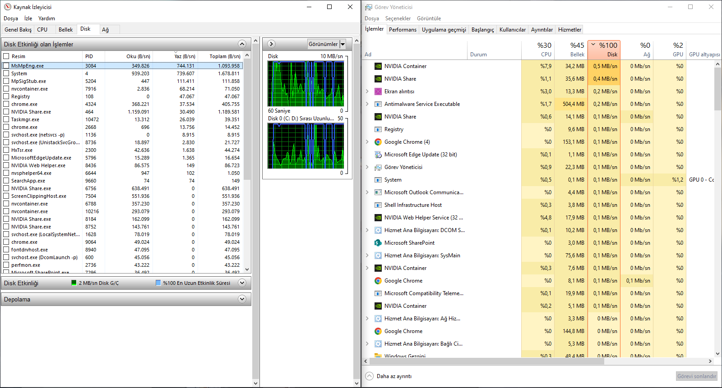This screenshot has width=722, height=388.
Task: Click blue En Uzun Etkinlik Süresi swatch
Action: click(x=158, y=283)
